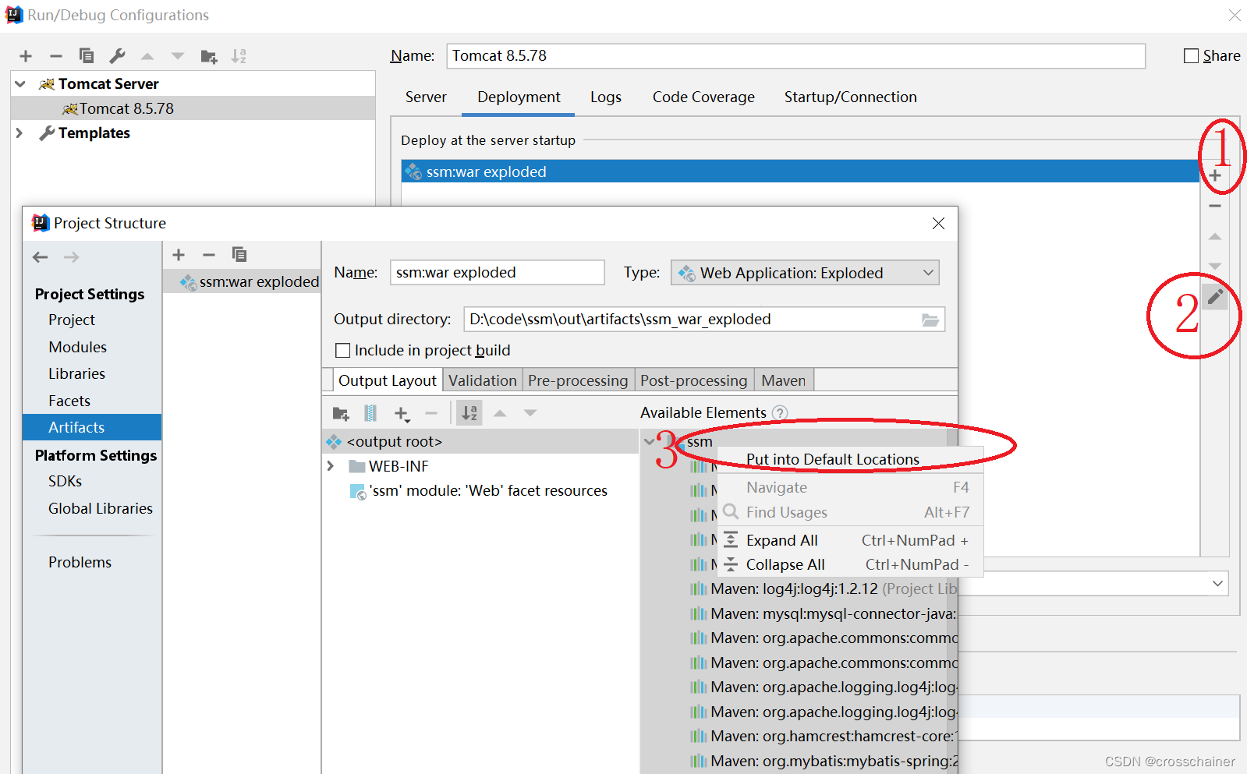Viewport: 1247px width, 774px height.
Task: Switch to the Server tab
Action: 426,97
